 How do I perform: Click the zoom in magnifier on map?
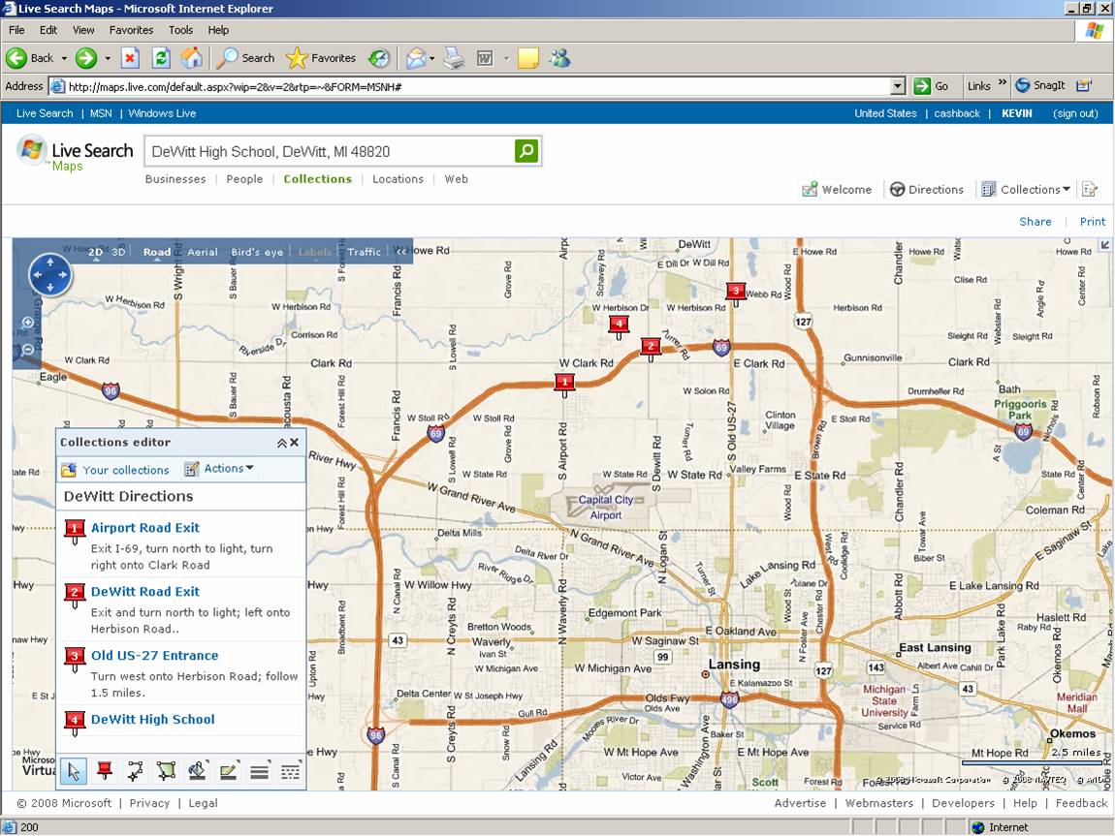tap(28, 323)
